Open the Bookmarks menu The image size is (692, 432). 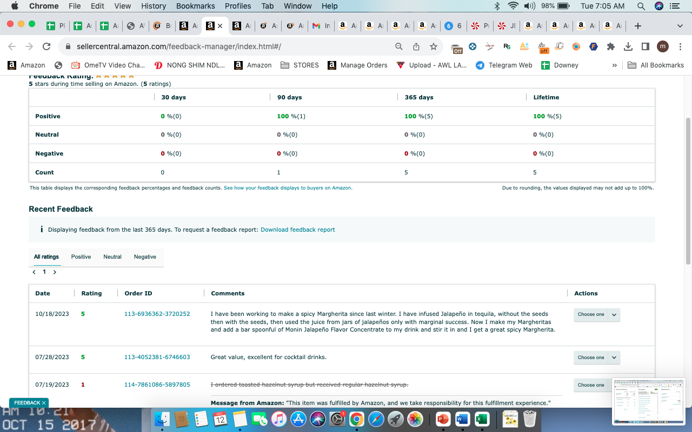point(196,6)
